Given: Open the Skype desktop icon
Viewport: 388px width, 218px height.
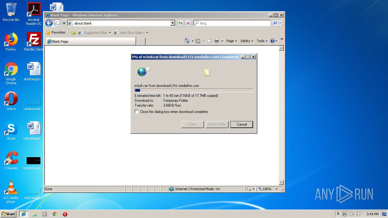Looking at the screenshot, I should point(11,131).
